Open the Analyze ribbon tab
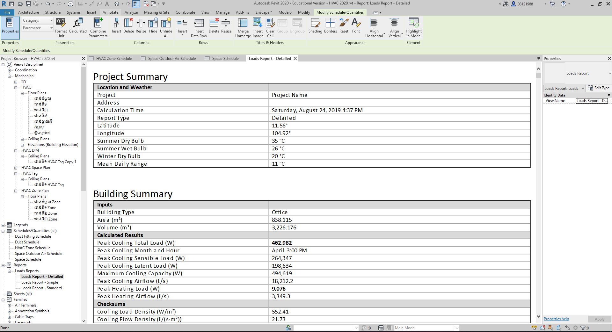This screenshot has width=612, height=332. pyautogui.click(x=131, y=12)
